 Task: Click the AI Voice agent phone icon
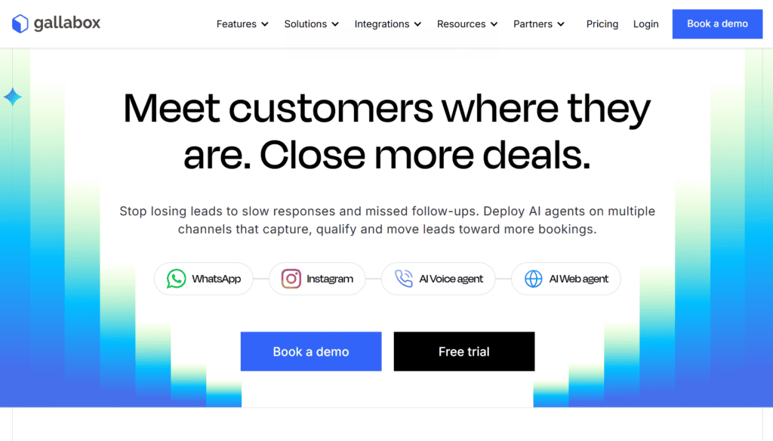point(404,279)
